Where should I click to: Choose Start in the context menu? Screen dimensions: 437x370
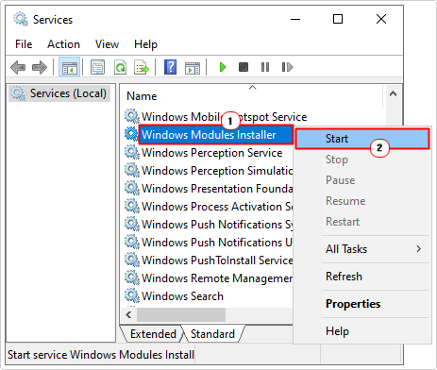point(362,139)
